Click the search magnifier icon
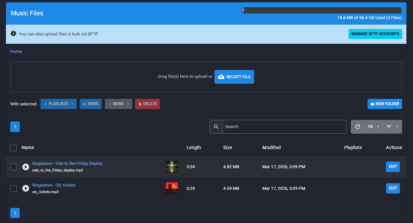Screen dimensions: 413x223 click(216, 127)
